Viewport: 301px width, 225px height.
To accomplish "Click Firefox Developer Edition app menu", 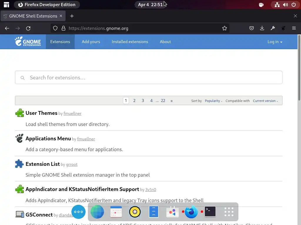I will (47, 5).
